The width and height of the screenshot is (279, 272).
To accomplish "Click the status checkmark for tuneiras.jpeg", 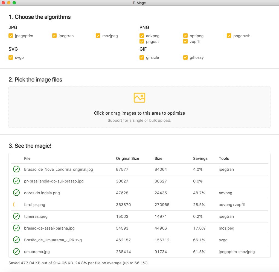I will [x=16, y=216].
